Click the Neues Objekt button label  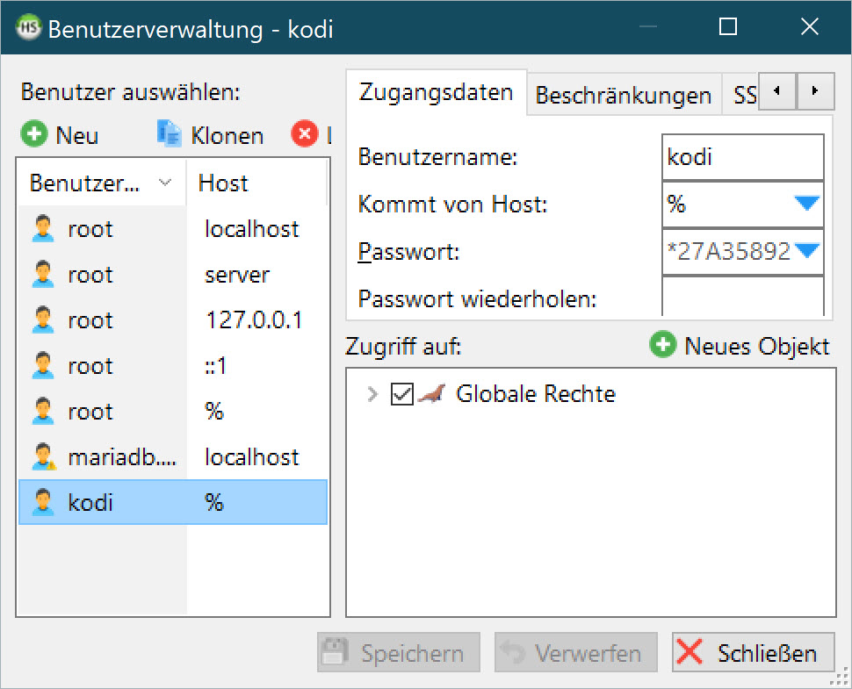757,347
